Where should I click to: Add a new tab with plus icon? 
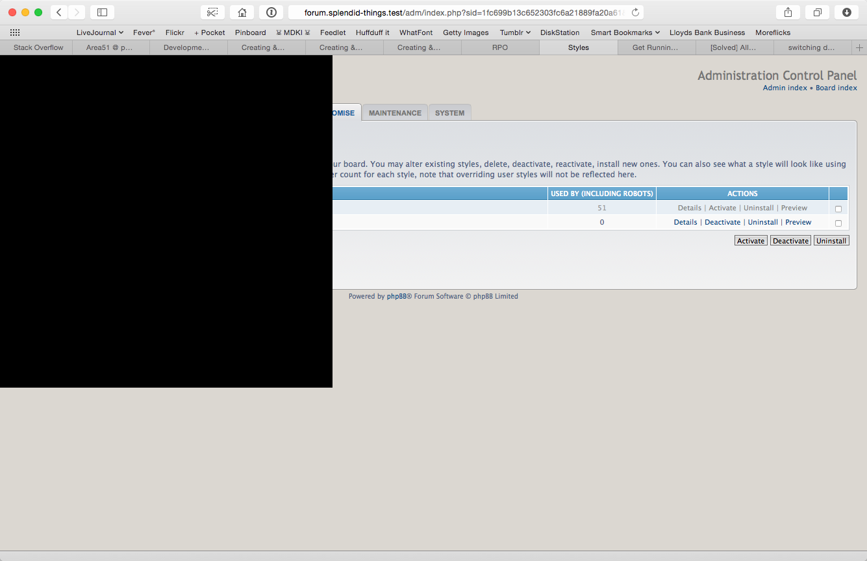pos(860,47)
